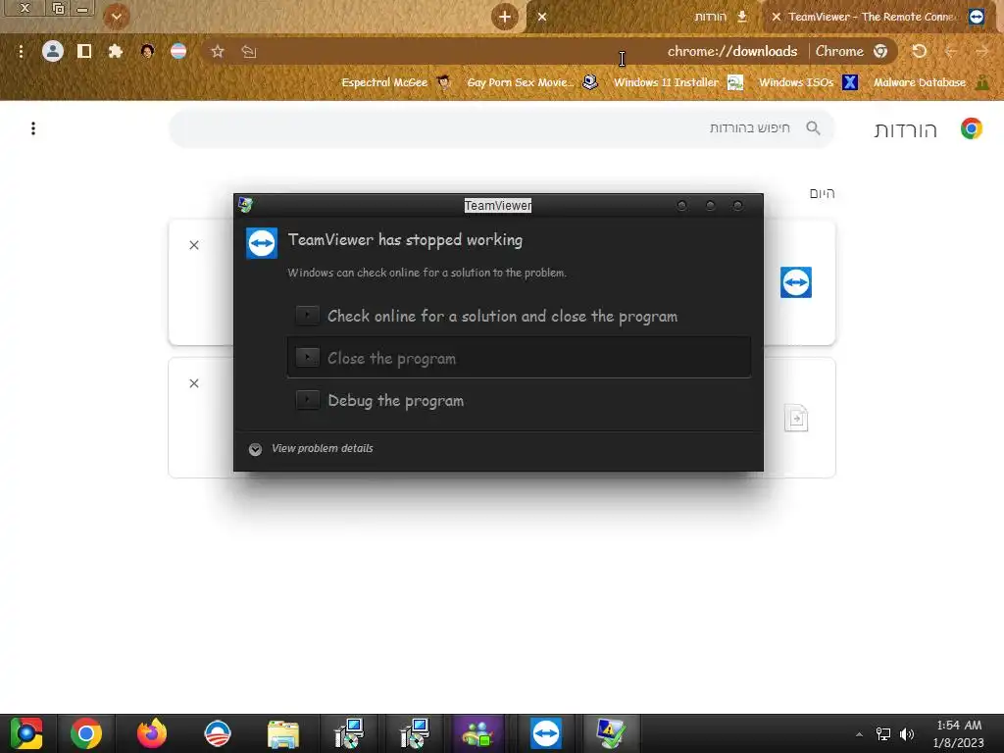Click the people messenger taskbar icon

(x=478, y=733)
